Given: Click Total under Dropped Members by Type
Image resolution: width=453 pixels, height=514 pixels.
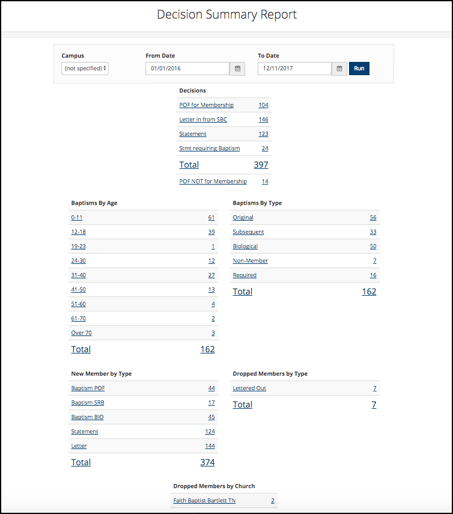Looking at the screenshot, I should coord(242,405).
